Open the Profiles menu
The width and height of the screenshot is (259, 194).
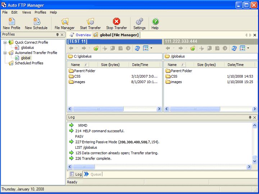click(x=40, y=12)
